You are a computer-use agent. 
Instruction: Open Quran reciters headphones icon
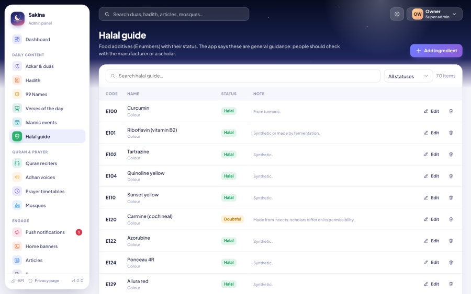17,163
